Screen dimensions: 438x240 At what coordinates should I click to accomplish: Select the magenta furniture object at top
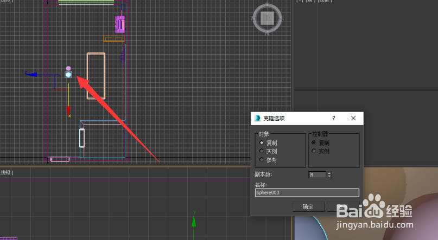click(x=120, y=24)
